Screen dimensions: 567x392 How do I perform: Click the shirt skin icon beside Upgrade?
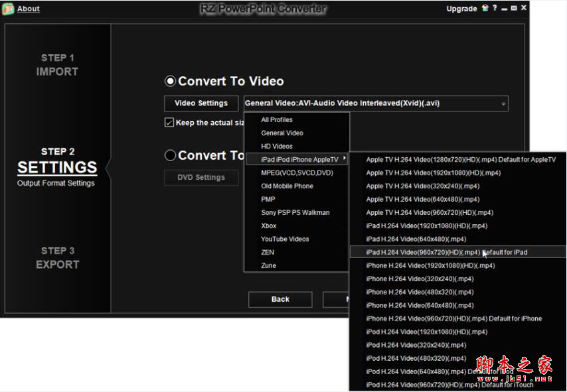485,8
